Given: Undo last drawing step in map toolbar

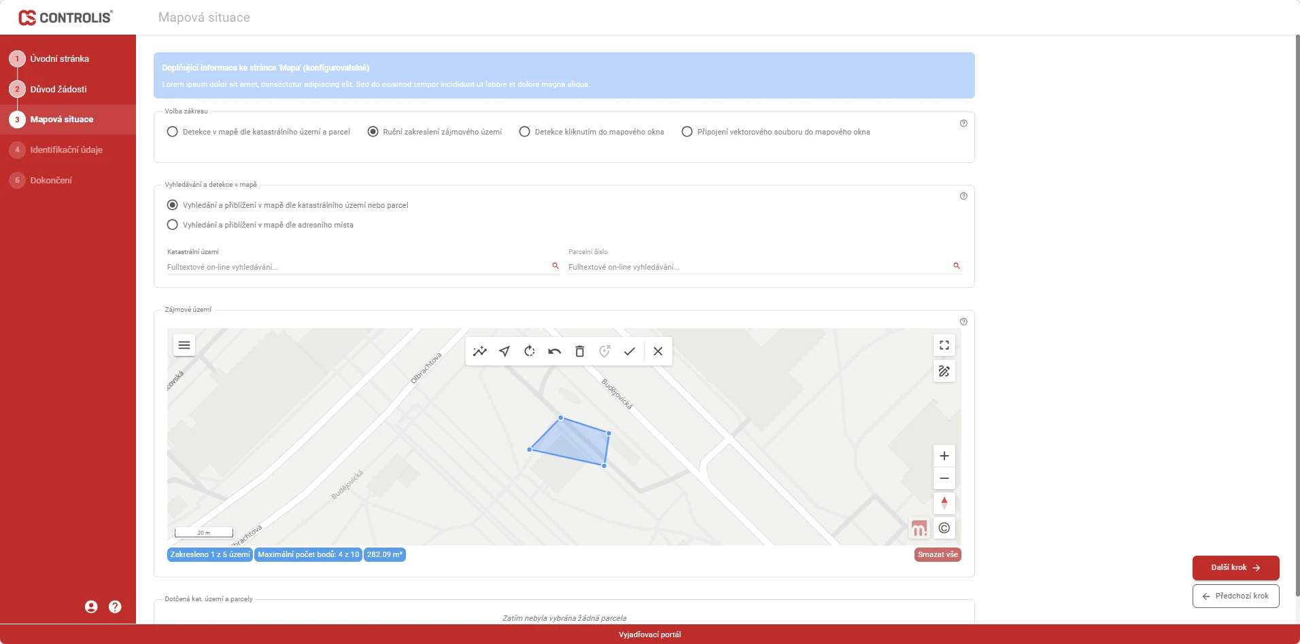Looking at the screenshot, I should coord(555,351).
